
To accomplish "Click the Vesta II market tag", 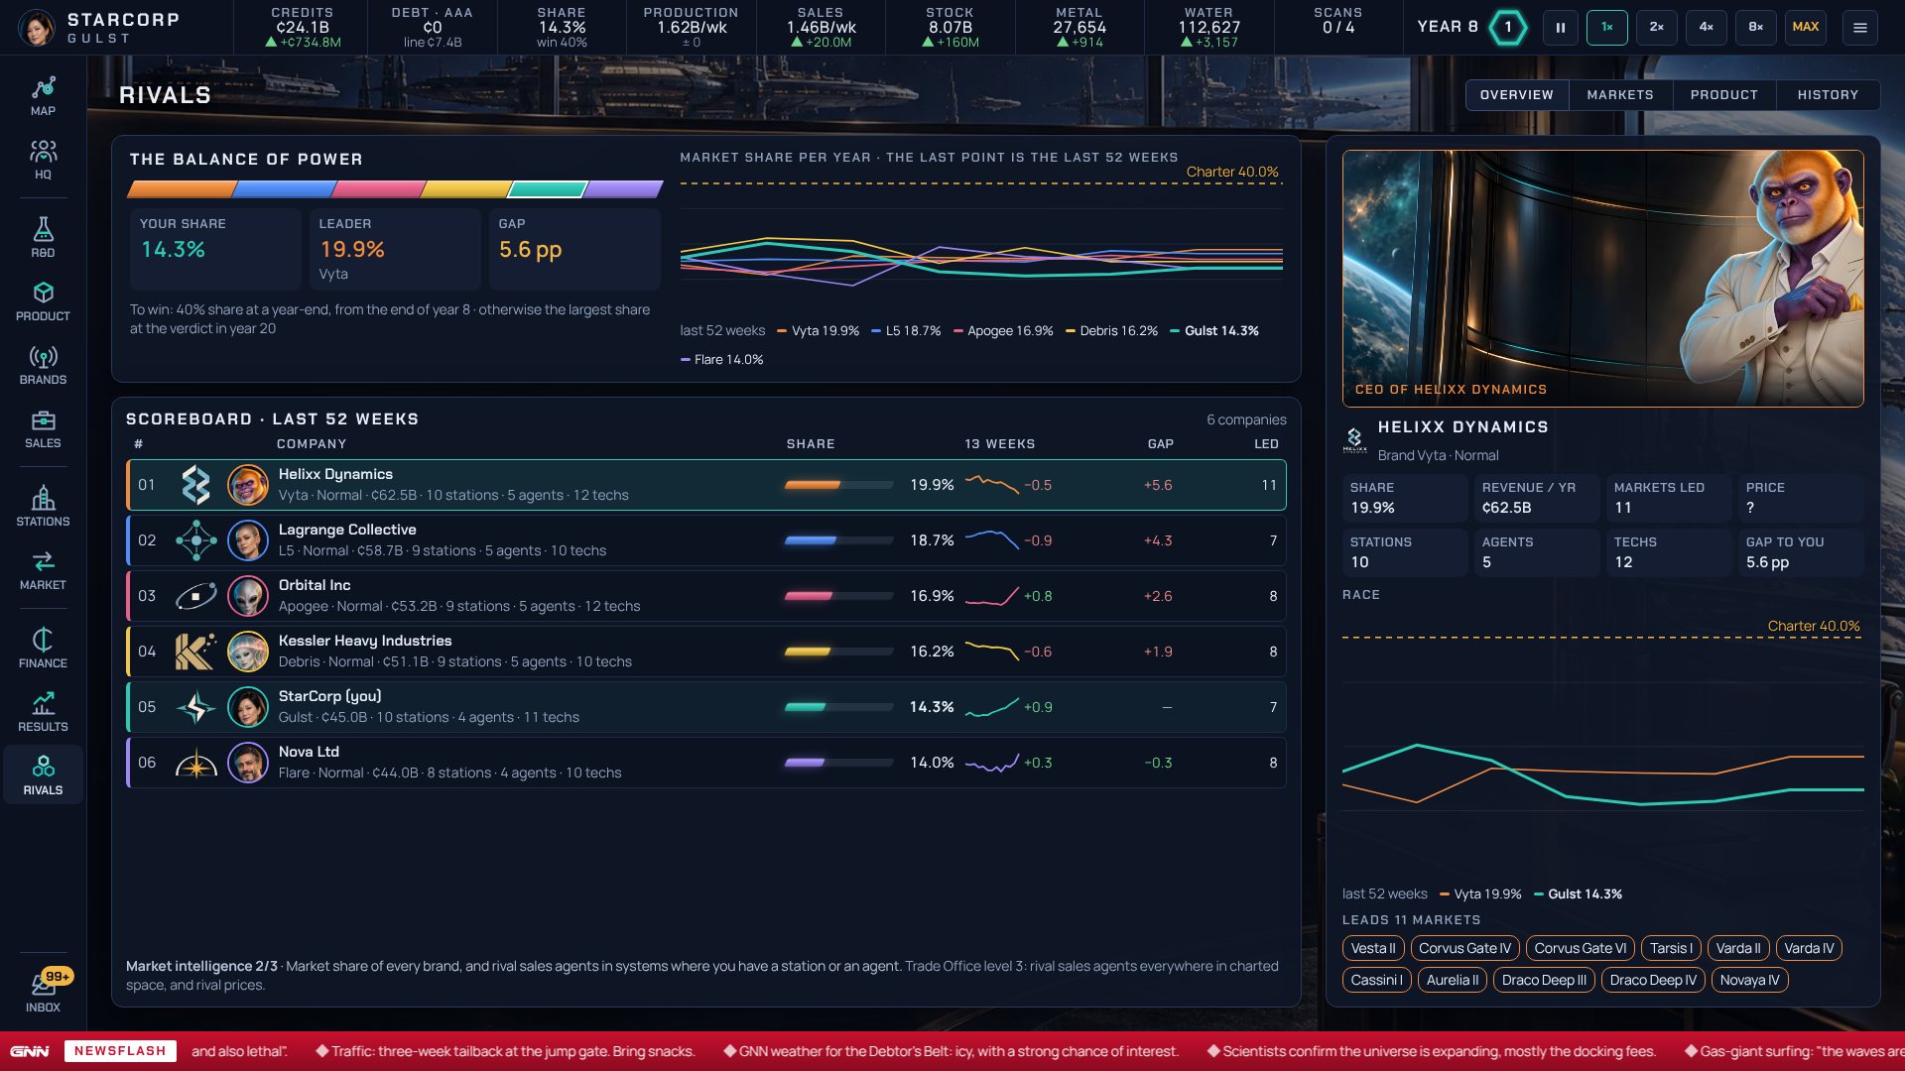I will [1373, 948].
